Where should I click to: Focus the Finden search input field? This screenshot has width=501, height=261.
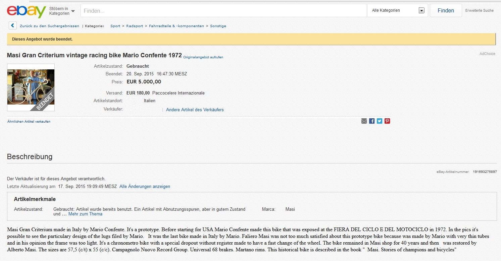[x=224, y=10]
